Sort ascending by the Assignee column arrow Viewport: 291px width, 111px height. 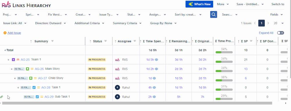click(x=115, y=41)
